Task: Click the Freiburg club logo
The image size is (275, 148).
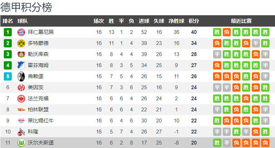Action: pos(21,76)
